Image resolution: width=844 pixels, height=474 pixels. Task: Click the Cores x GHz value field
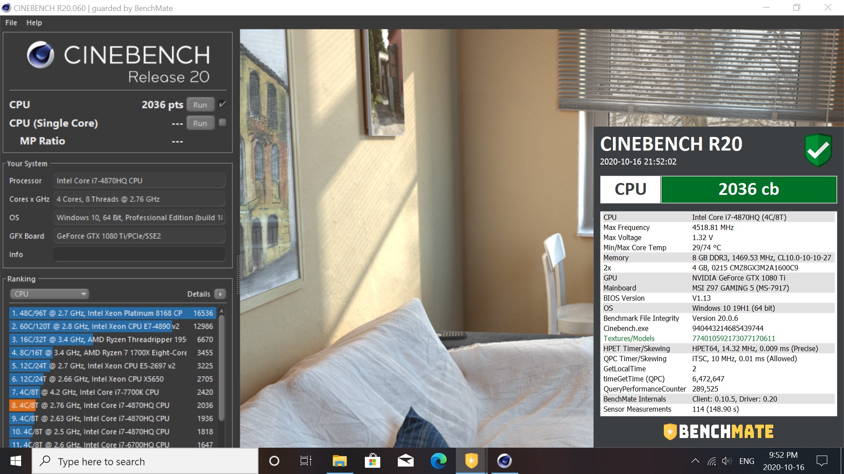139,199
